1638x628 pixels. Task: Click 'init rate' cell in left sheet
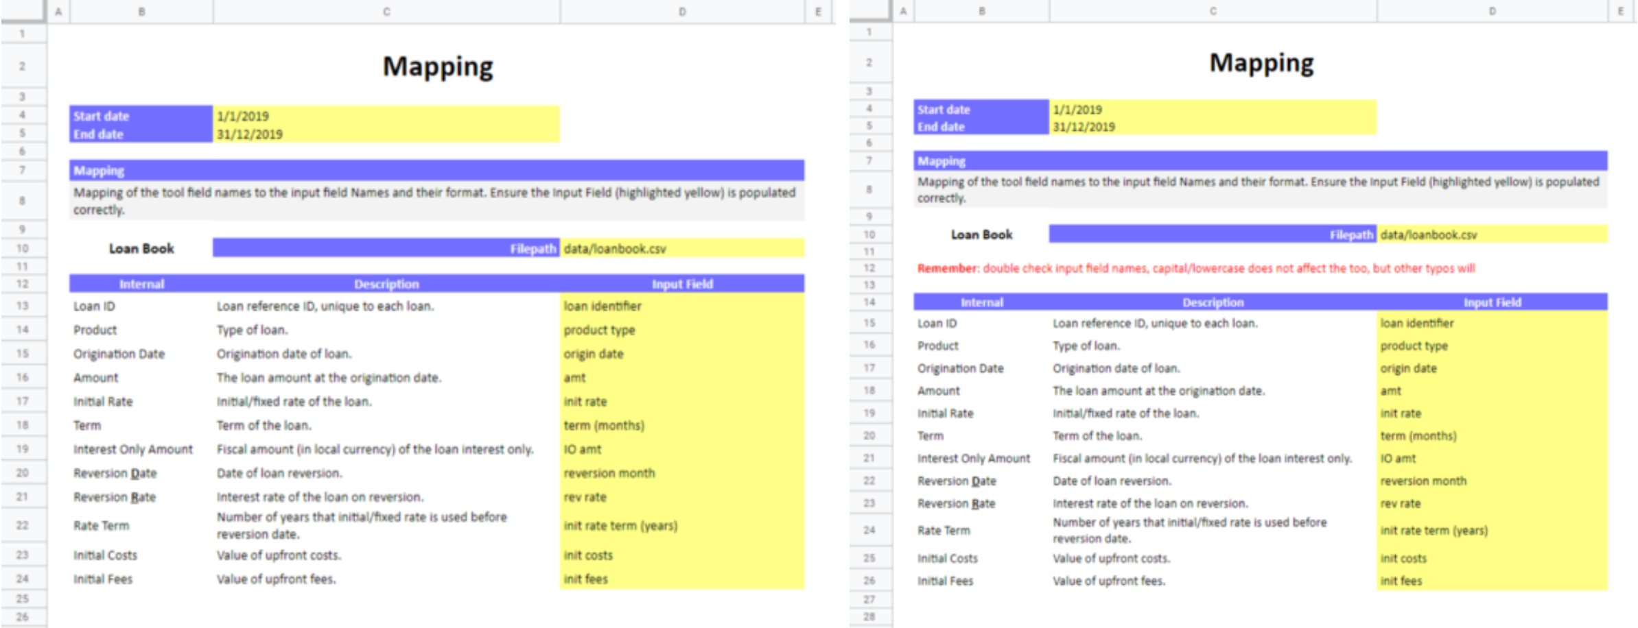[682, 402]
